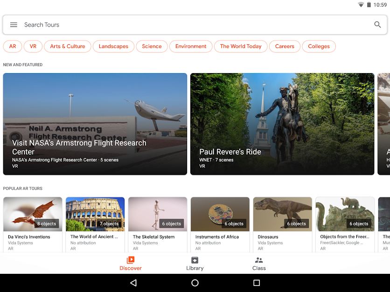Open the recent apps square button
Screen dimensions: 390x292
[x=257, y=283]
